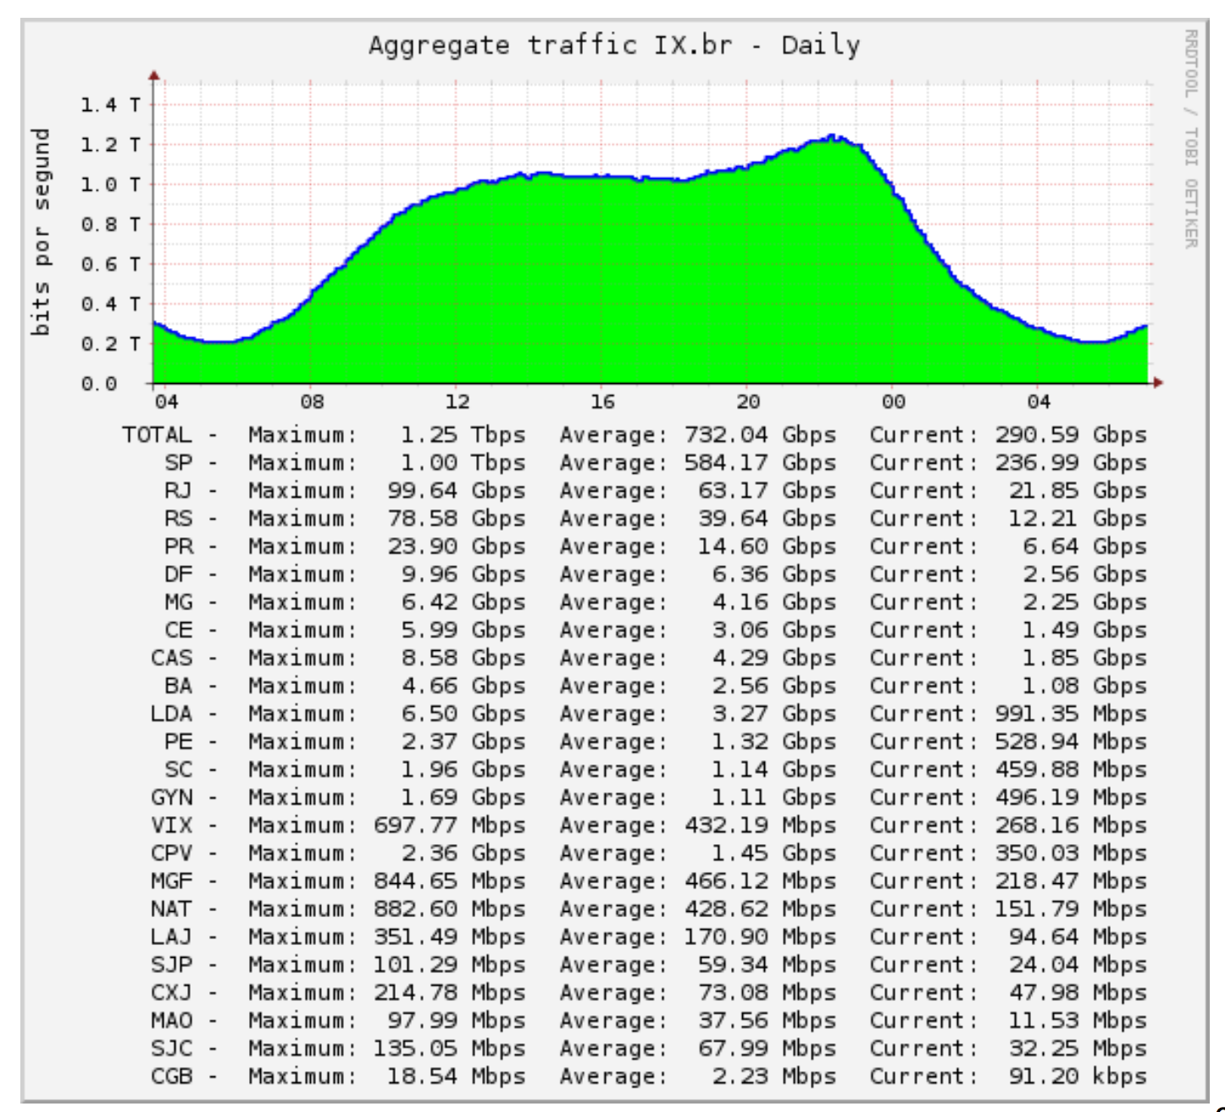The width and height of the screenshot is (1225, 1112).
Task: Select TOTAL average value 732.04 Gbps
Action: pyautogui.click(x=760, y=435)
